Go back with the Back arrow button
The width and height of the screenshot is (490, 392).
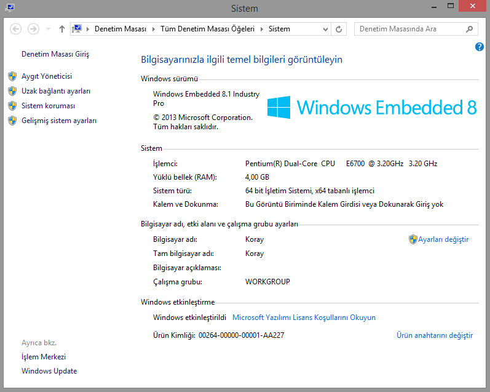click(x=15, y=29)
